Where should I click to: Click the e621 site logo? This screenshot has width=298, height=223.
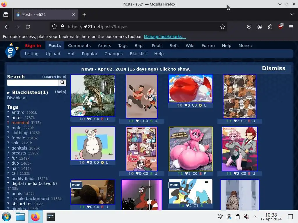[x=11, y=51]
